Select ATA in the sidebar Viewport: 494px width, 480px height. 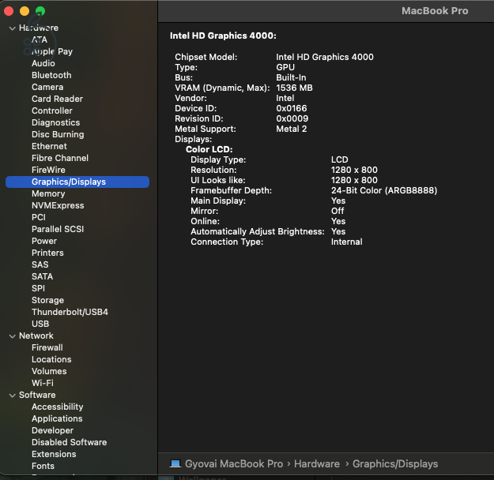pyautogui.click(x=40, y=39)
